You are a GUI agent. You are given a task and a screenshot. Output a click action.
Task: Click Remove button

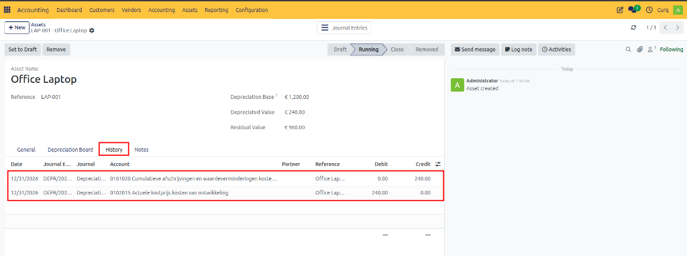(x=56, y=49)
